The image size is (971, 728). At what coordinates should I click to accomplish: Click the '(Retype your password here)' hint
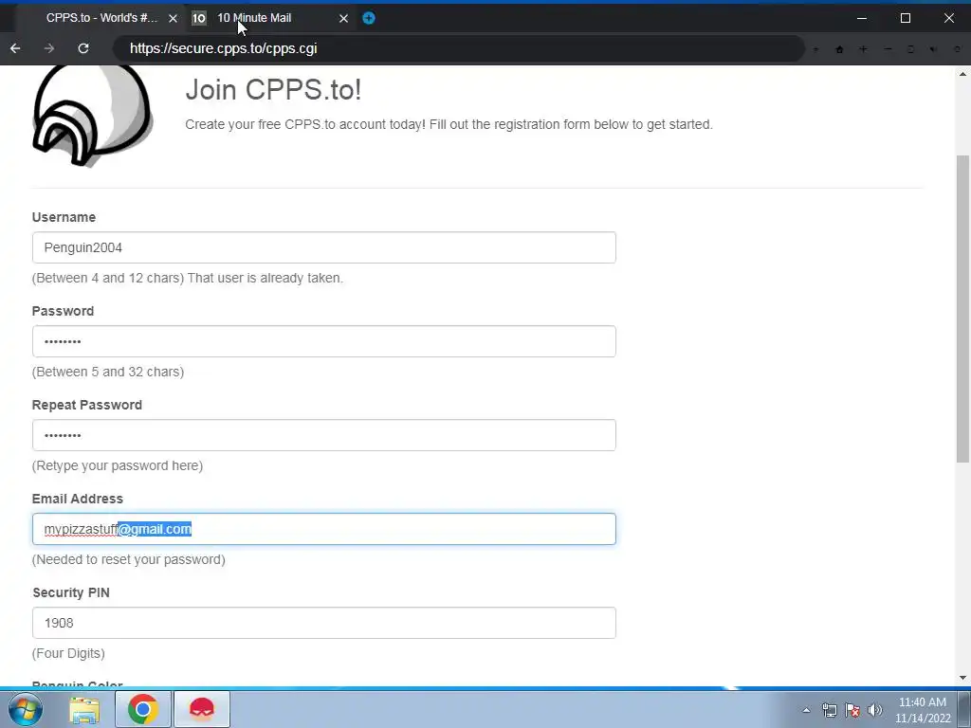[x=117, y=465]
